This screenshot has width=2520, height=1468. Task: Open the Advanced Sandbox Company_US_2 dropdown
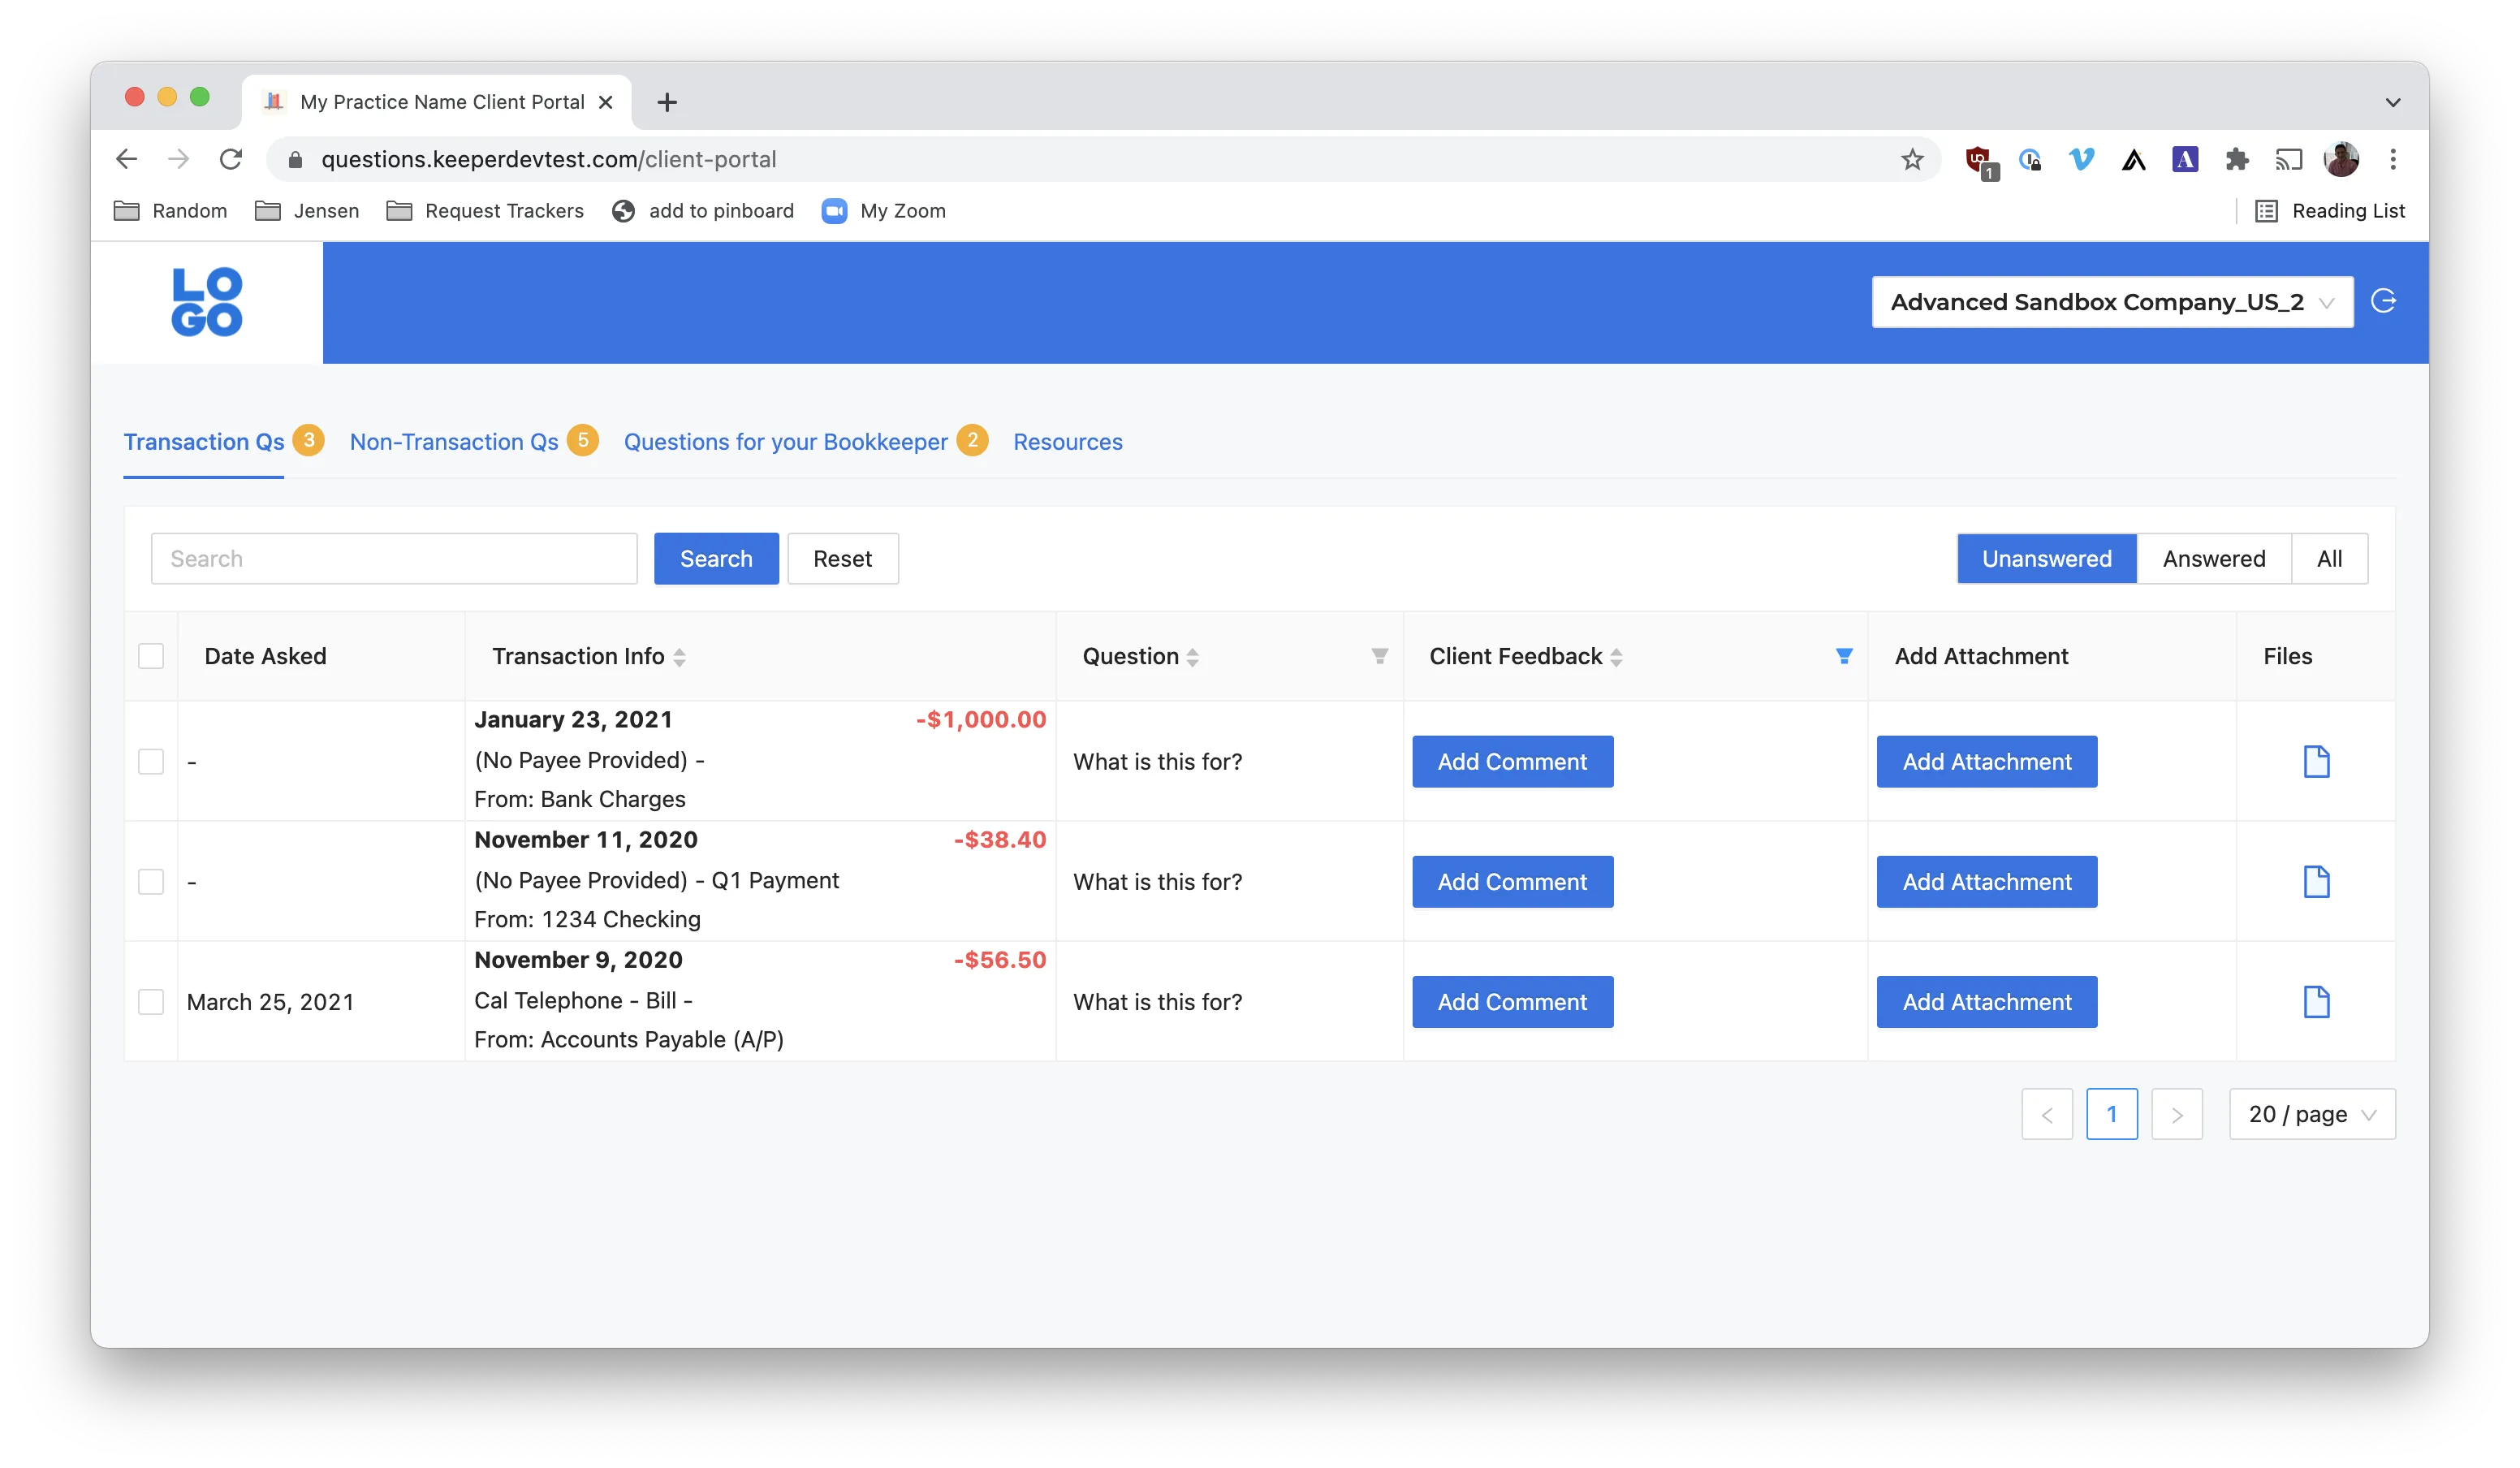point(2112,302)
